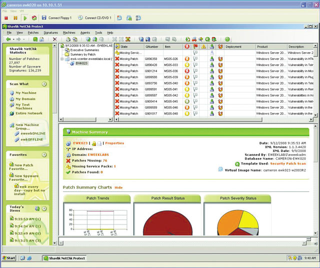Click the green check icon at toolbar end

point(227,39)
